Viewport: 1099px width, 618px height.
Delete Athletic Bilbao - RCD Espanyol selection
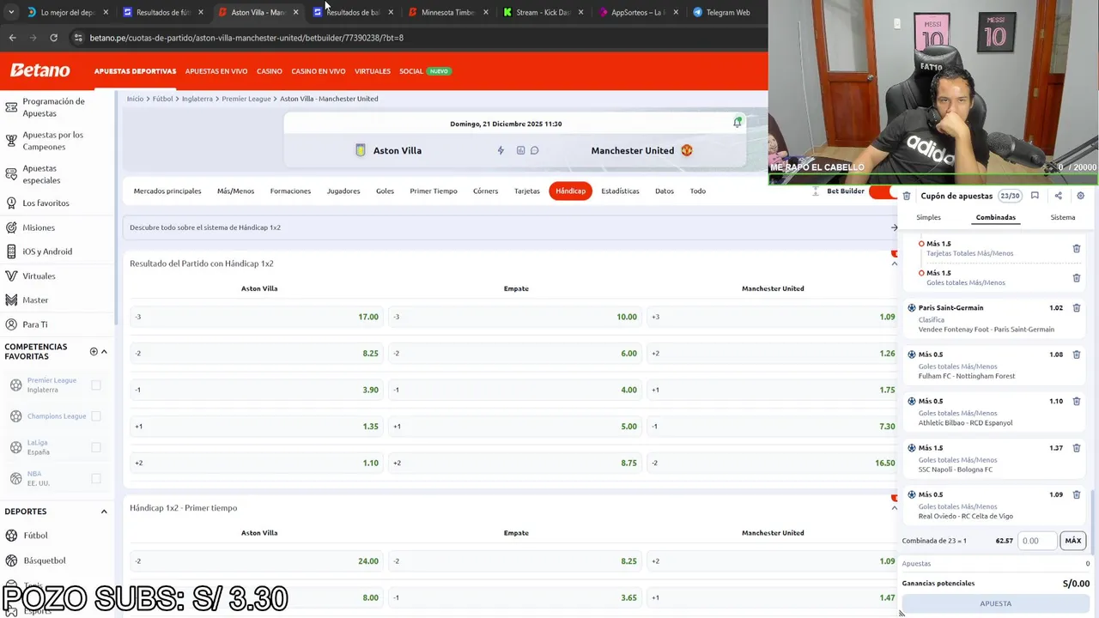pos(1076,401)
